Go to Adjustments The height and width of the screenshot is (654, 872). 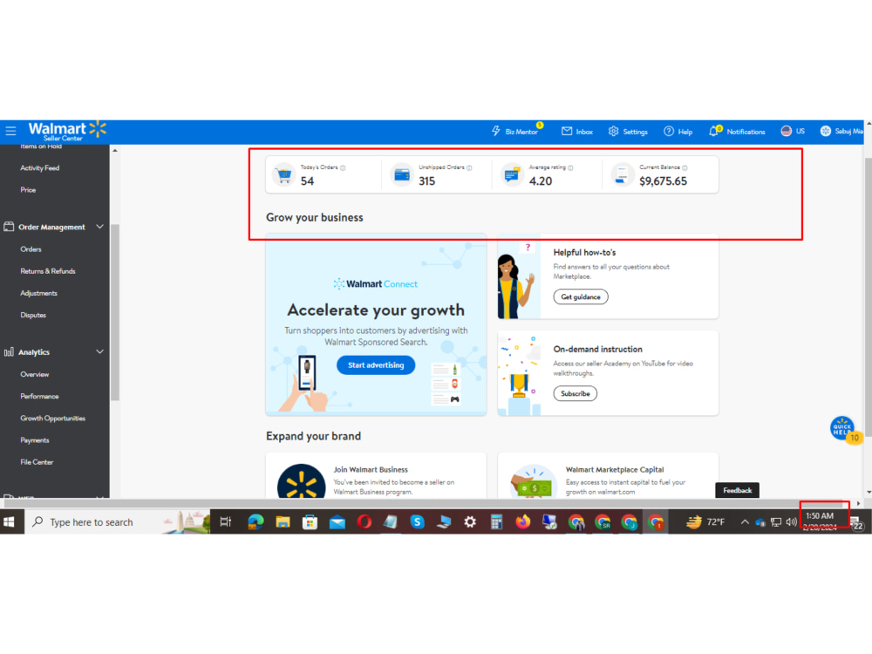click(38, 293)
